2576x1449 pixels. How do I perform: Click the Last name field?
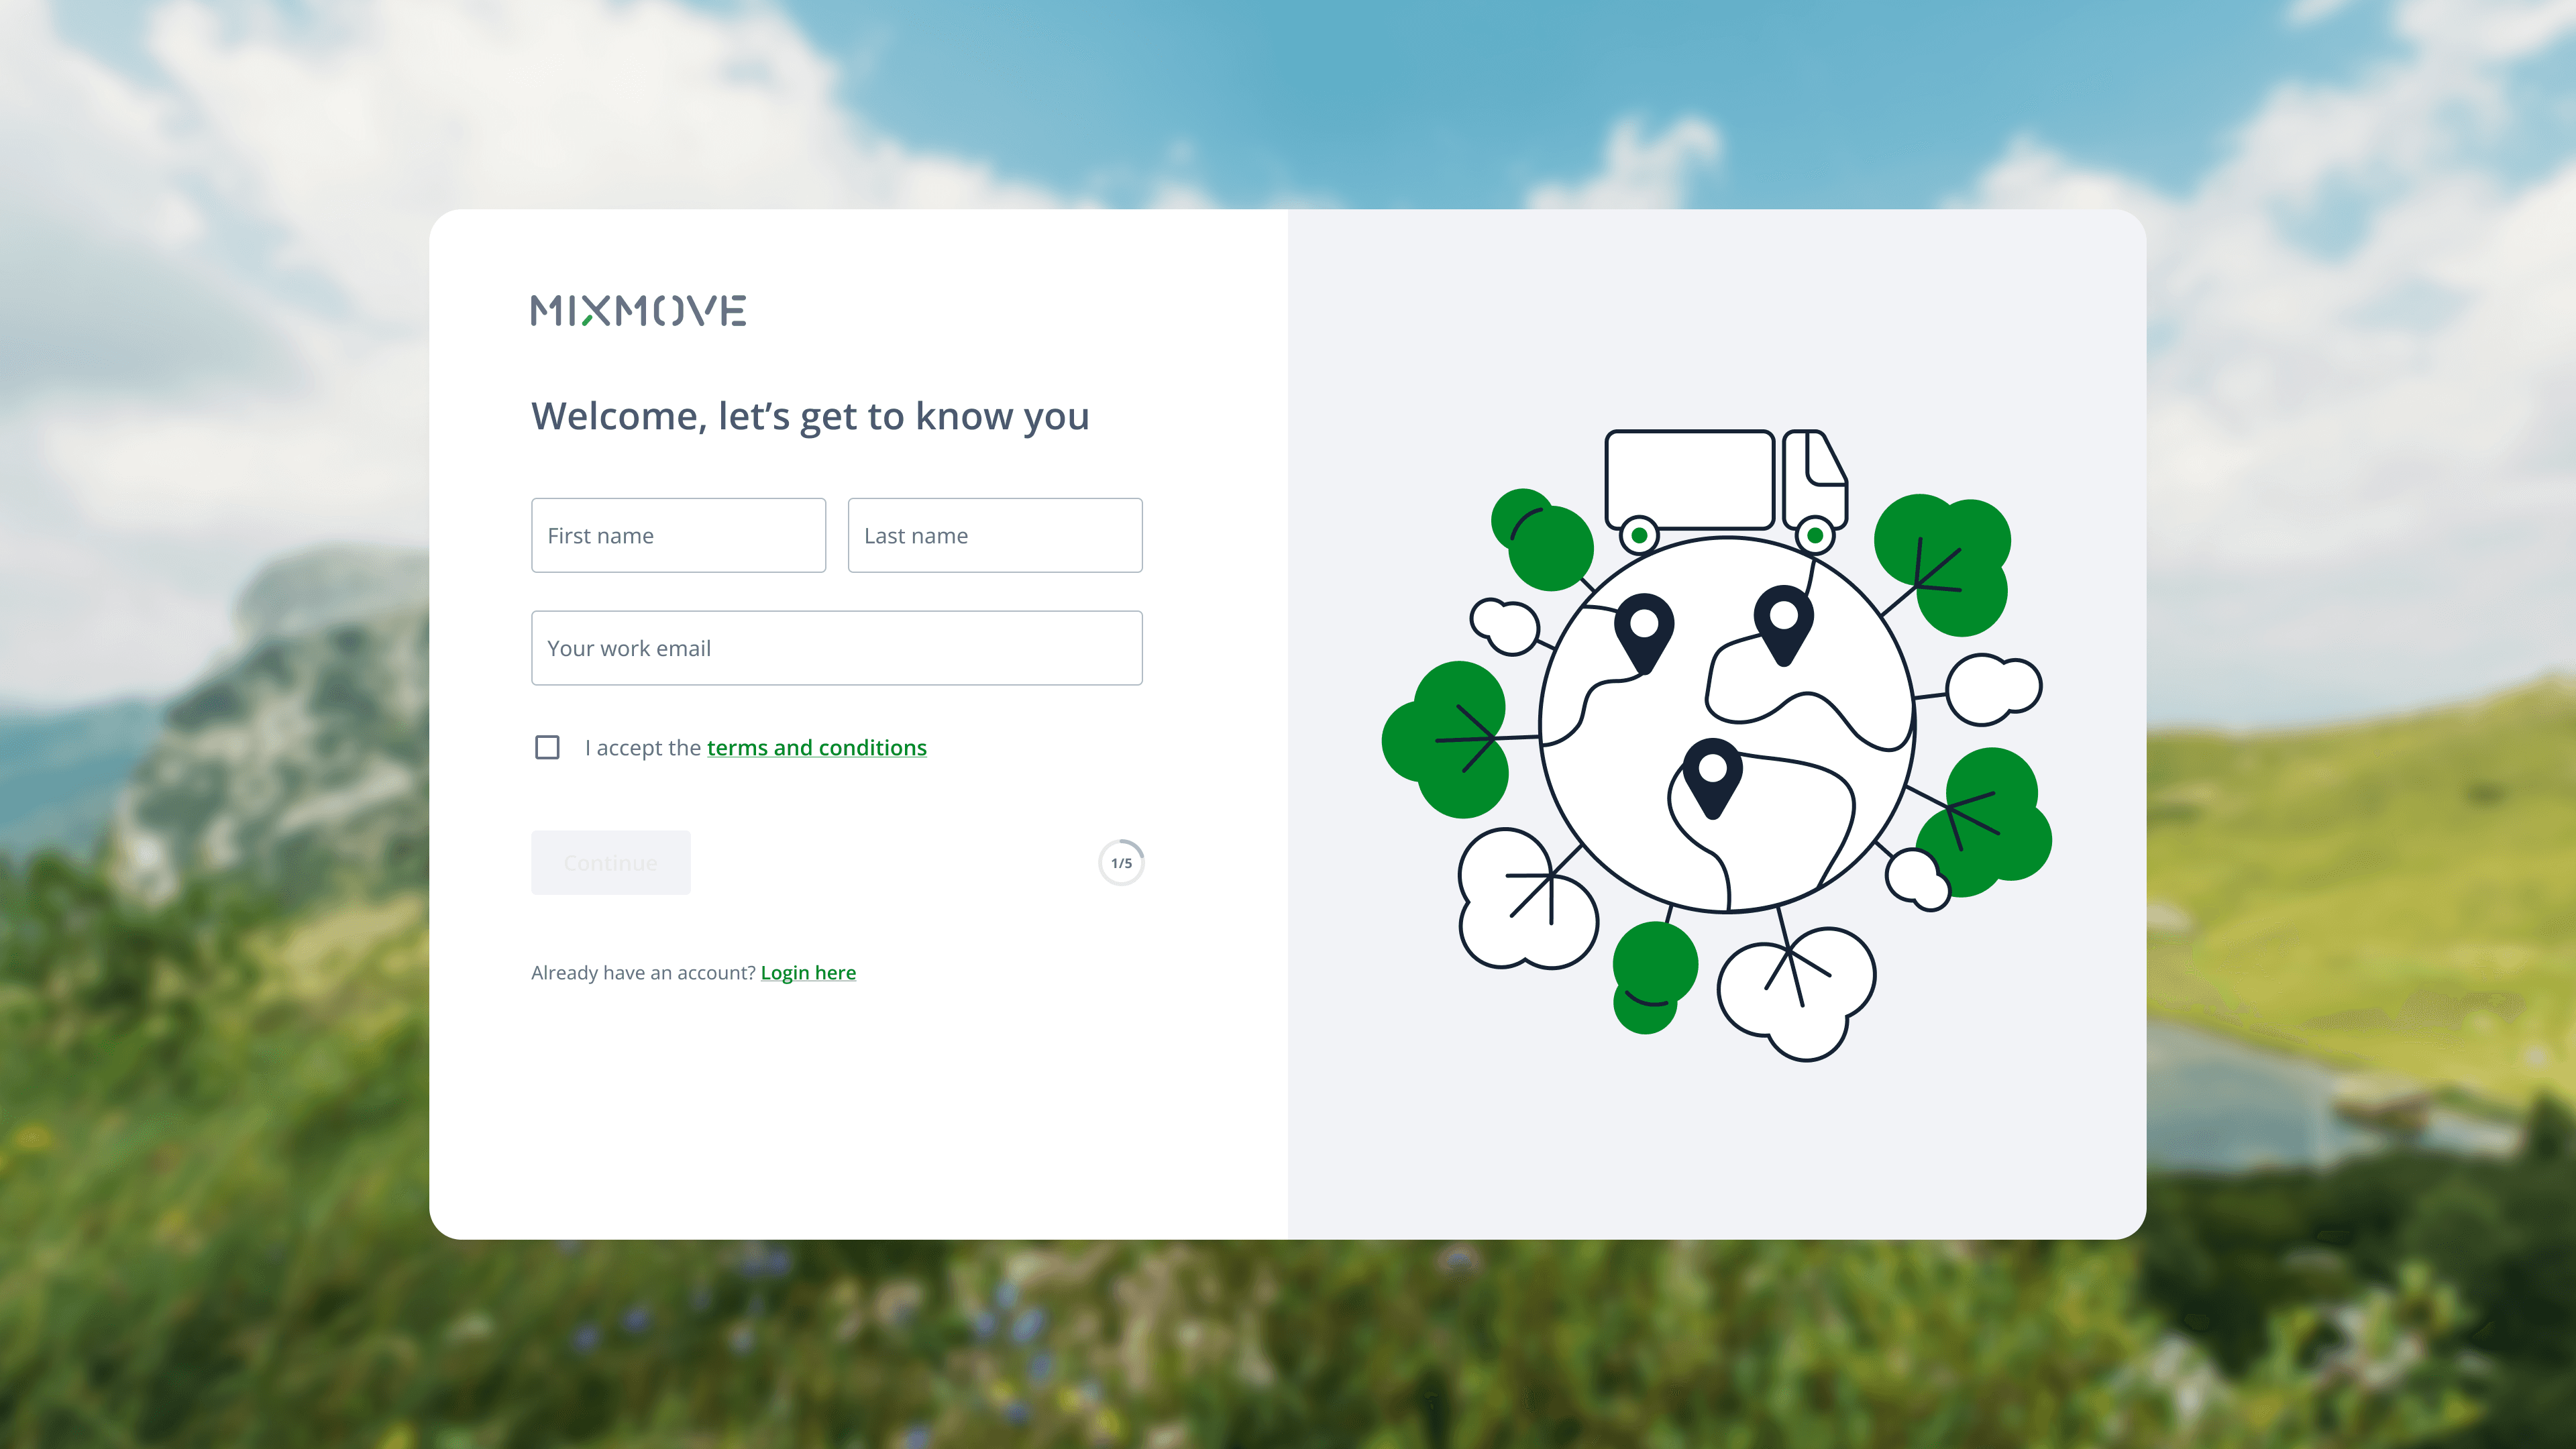[x=995, y=535]
